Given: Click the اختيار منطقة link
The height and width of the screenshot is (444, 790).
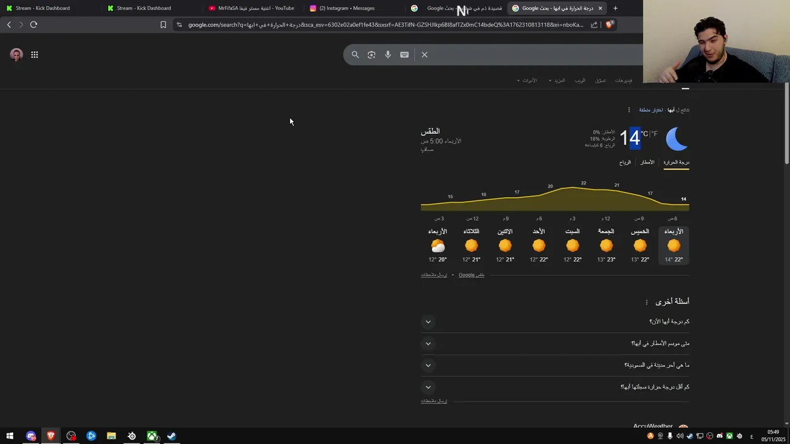Looking at the screenshot, I should coord(651,110).
